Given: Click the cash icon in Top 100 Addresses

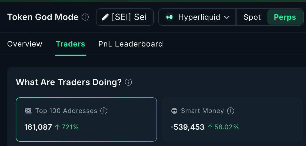Looking at the screenshot, I should [x=29, y=111].
